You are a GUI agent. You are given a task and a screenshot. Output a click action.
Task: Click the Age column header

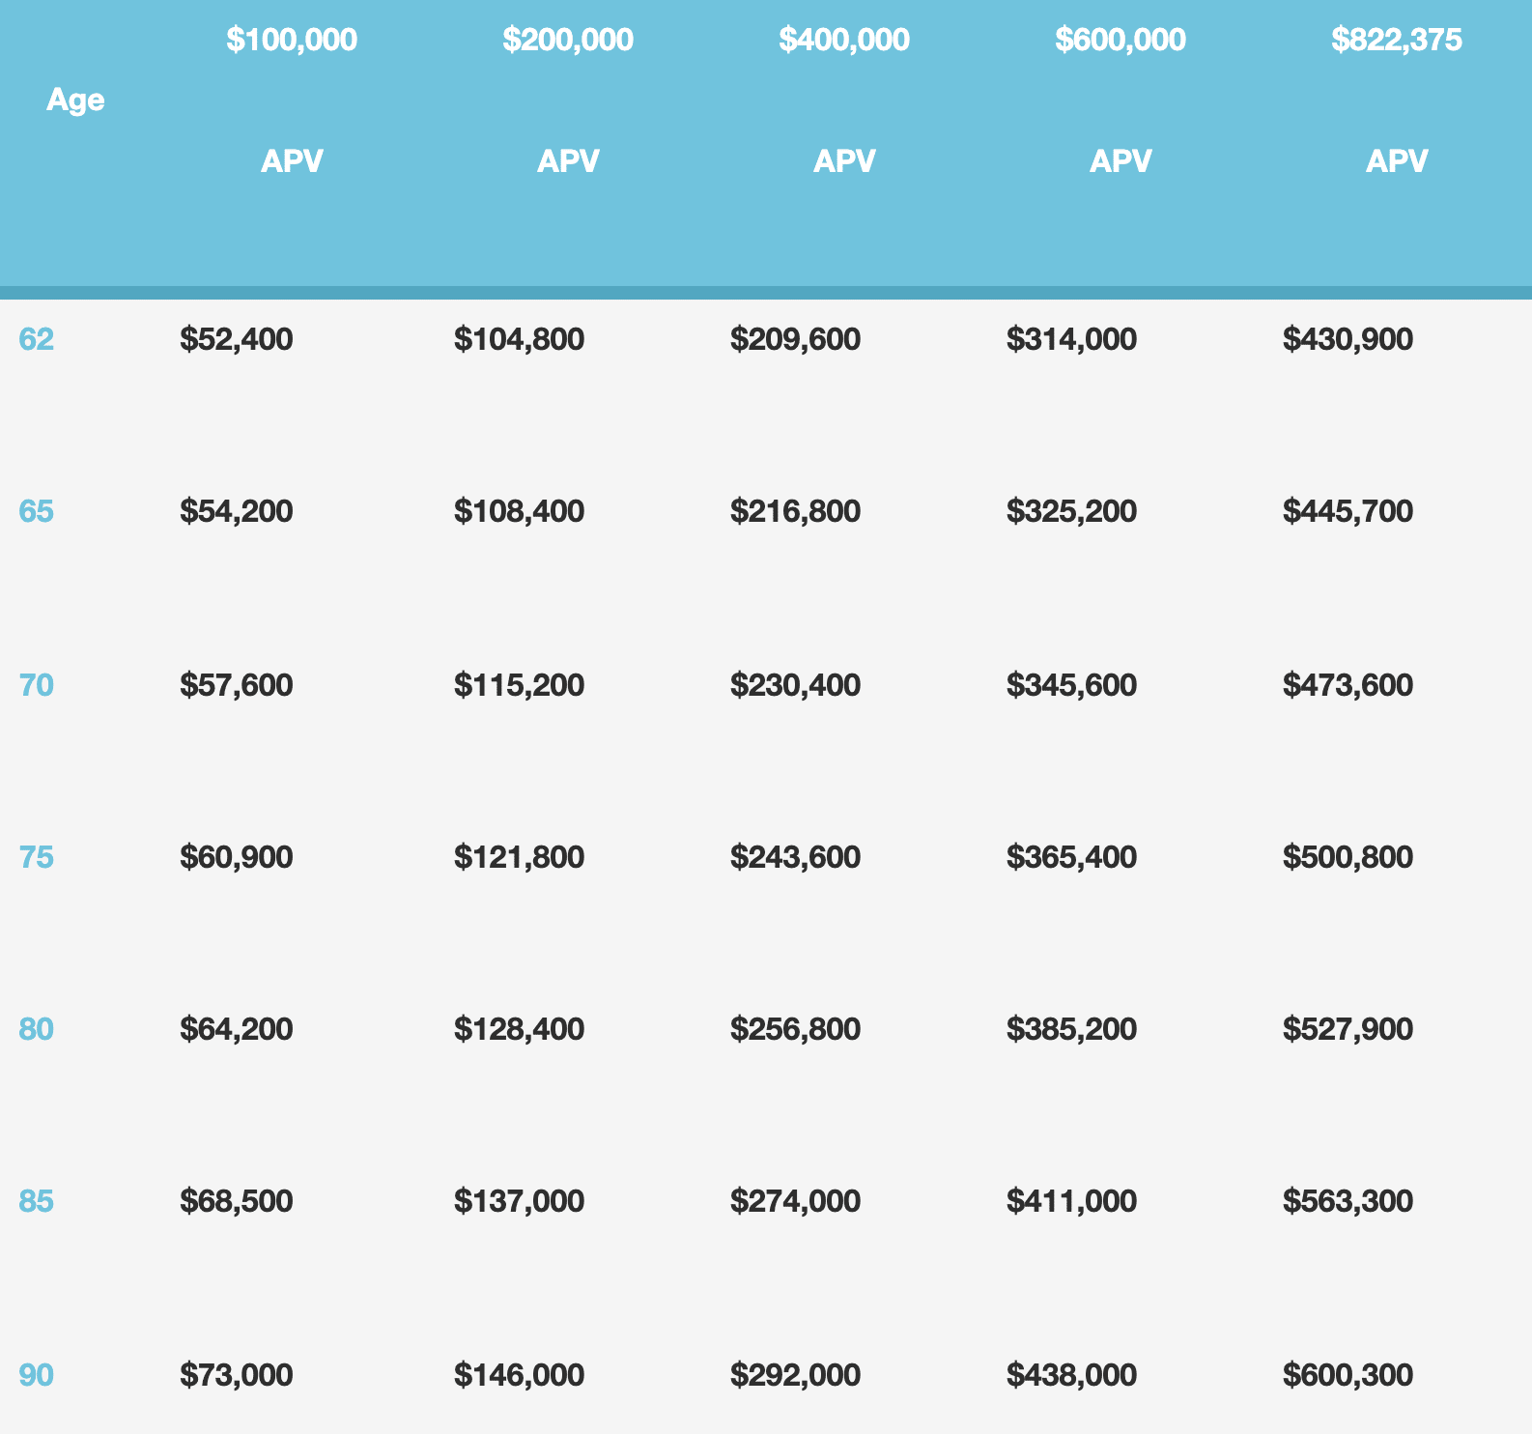(x=75, y=100)
